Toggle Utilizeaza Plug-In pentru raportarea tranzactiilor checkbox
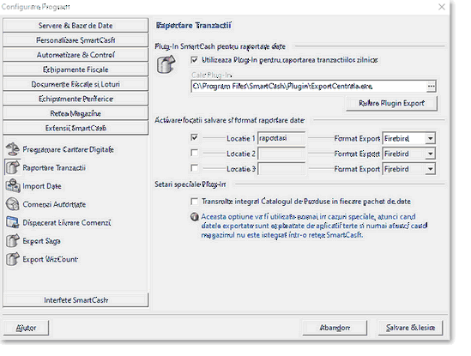 click(195, 60)
